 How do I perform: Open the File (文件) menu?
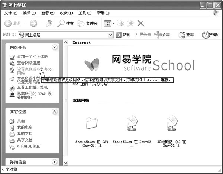(11, 13)
